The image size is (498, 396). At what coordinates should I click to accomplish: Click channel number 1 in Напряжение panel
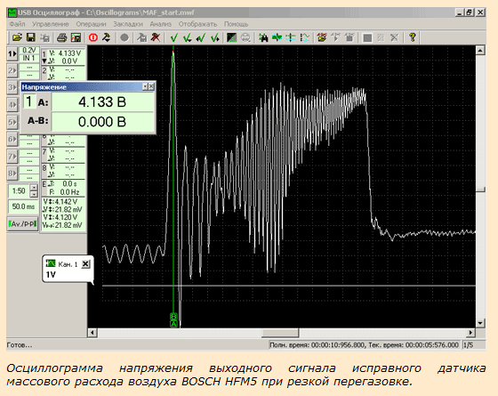pos(28,101)
